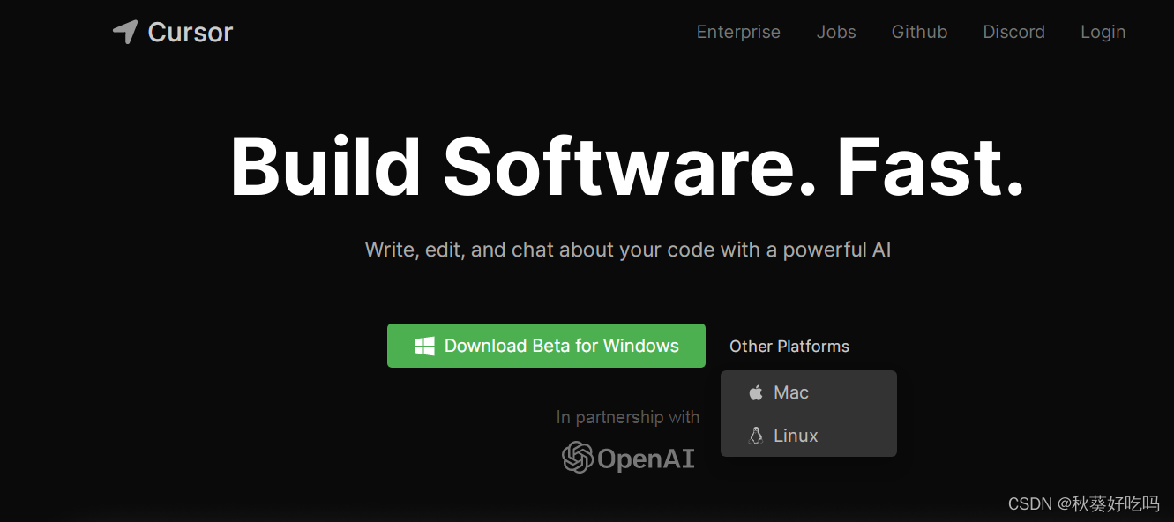The width and height of the screenshot is (1174, 522).
Task: Go to the Jobs page
Action: pyautogui.click(x=836, y=32)
